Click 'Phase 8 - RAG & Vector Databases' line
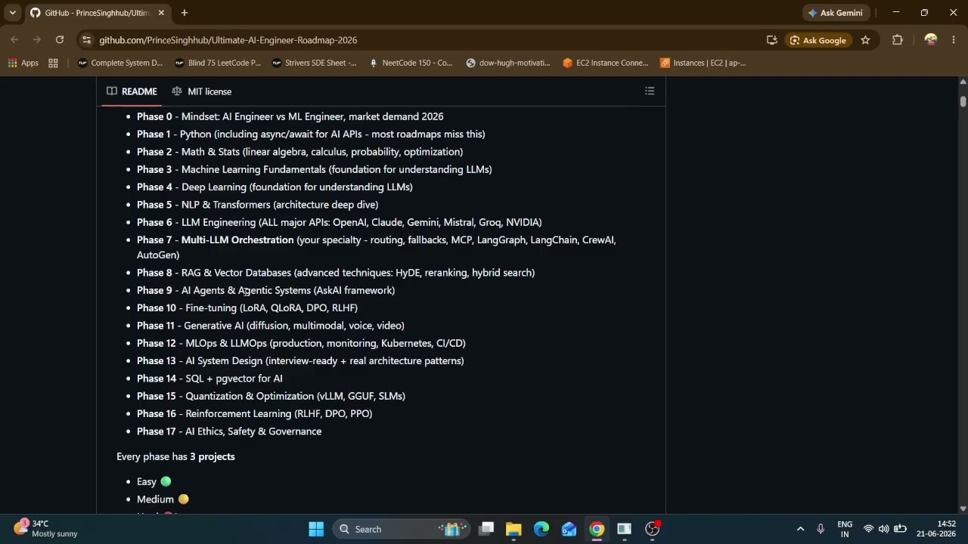 pyautogui.click(x=336, y=273)
